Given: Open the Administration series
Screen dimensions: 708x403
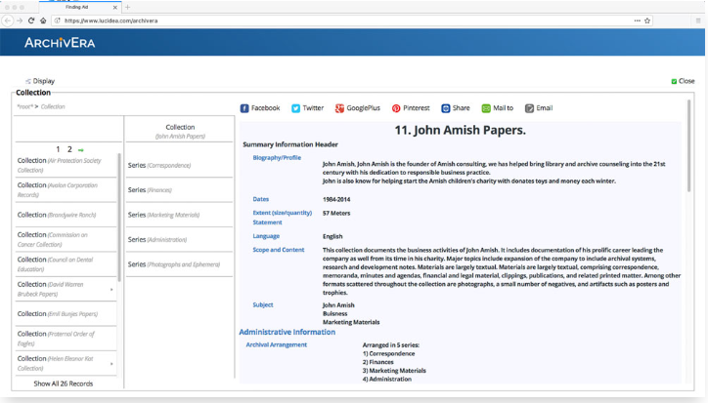Looking at the screenshot, I should click(x=179, y=240).
